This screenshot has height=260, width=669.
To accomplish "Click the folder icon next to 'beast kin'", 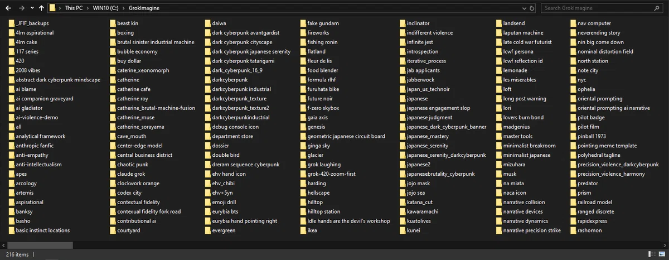I will (x=113, y=23).
